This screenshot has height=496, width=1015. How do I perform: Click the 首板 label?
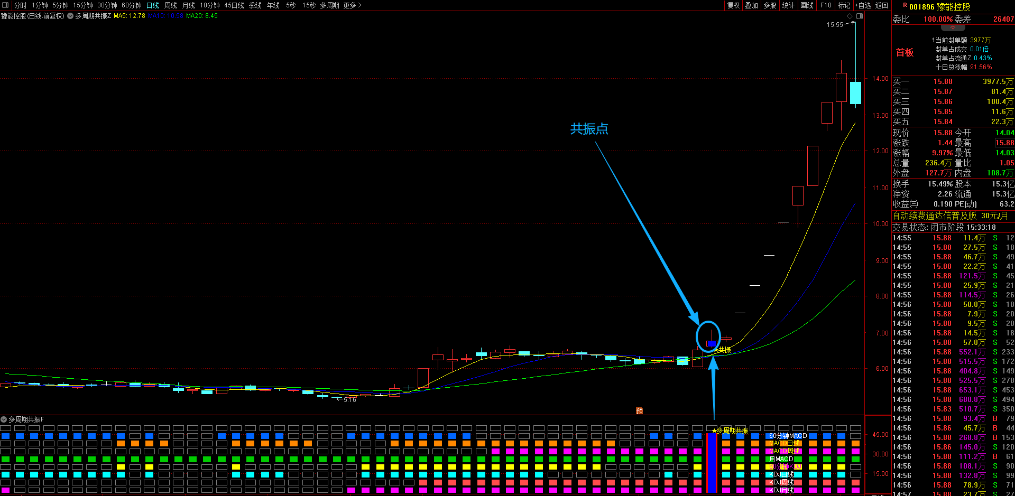905,52
